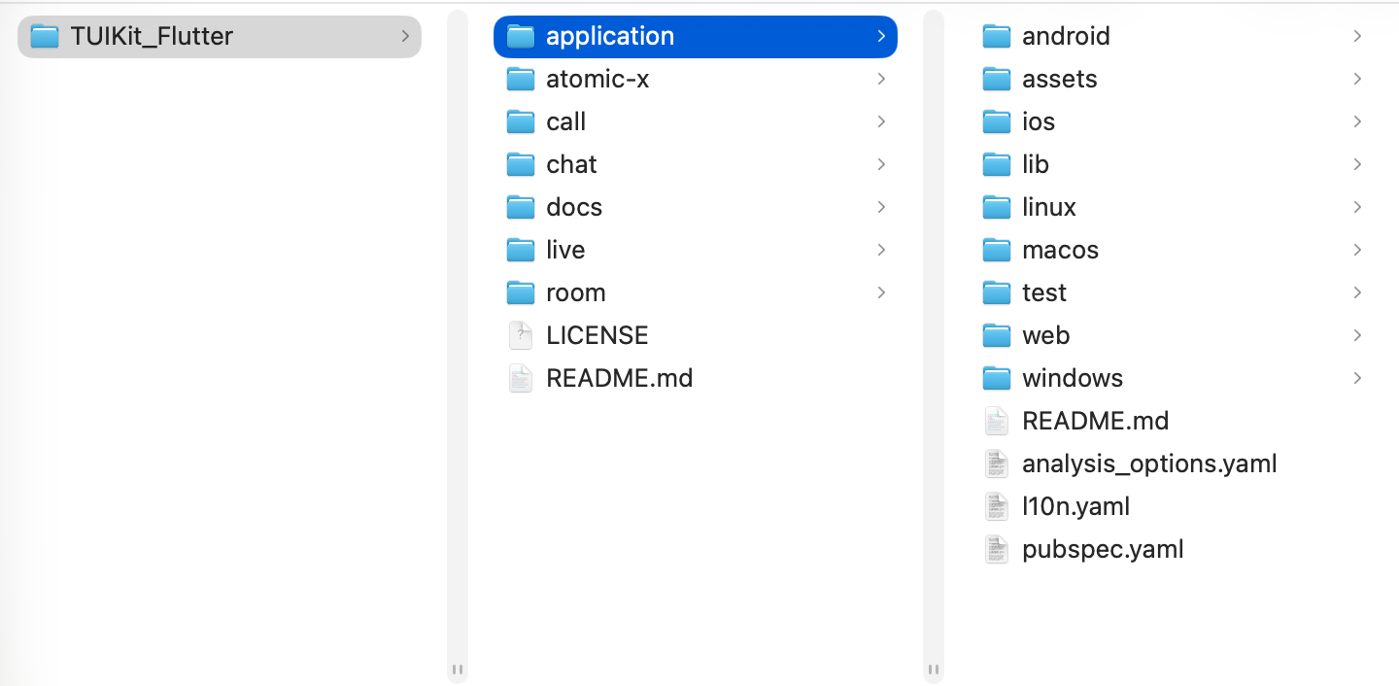The width and height of the screenshot is (1399, 686).
Task: Click the linux folder icon
Action: coord(997,208)
